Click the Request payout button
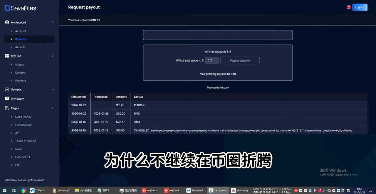The width and height of the screenshot is (376, 194). click(x=240, y=60)
